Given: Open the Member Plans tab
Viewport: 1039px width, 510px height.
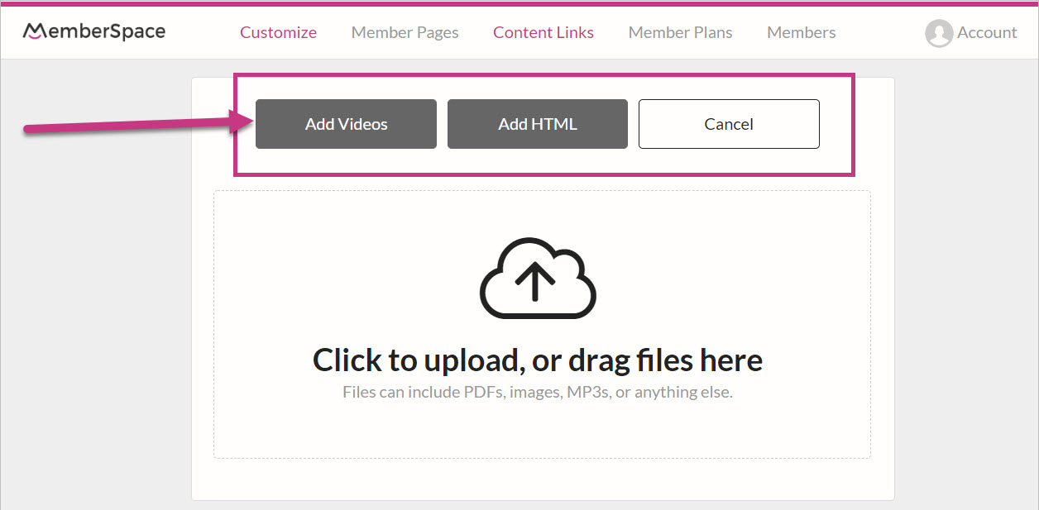Looking at the screenshot, I should (680, 33).
